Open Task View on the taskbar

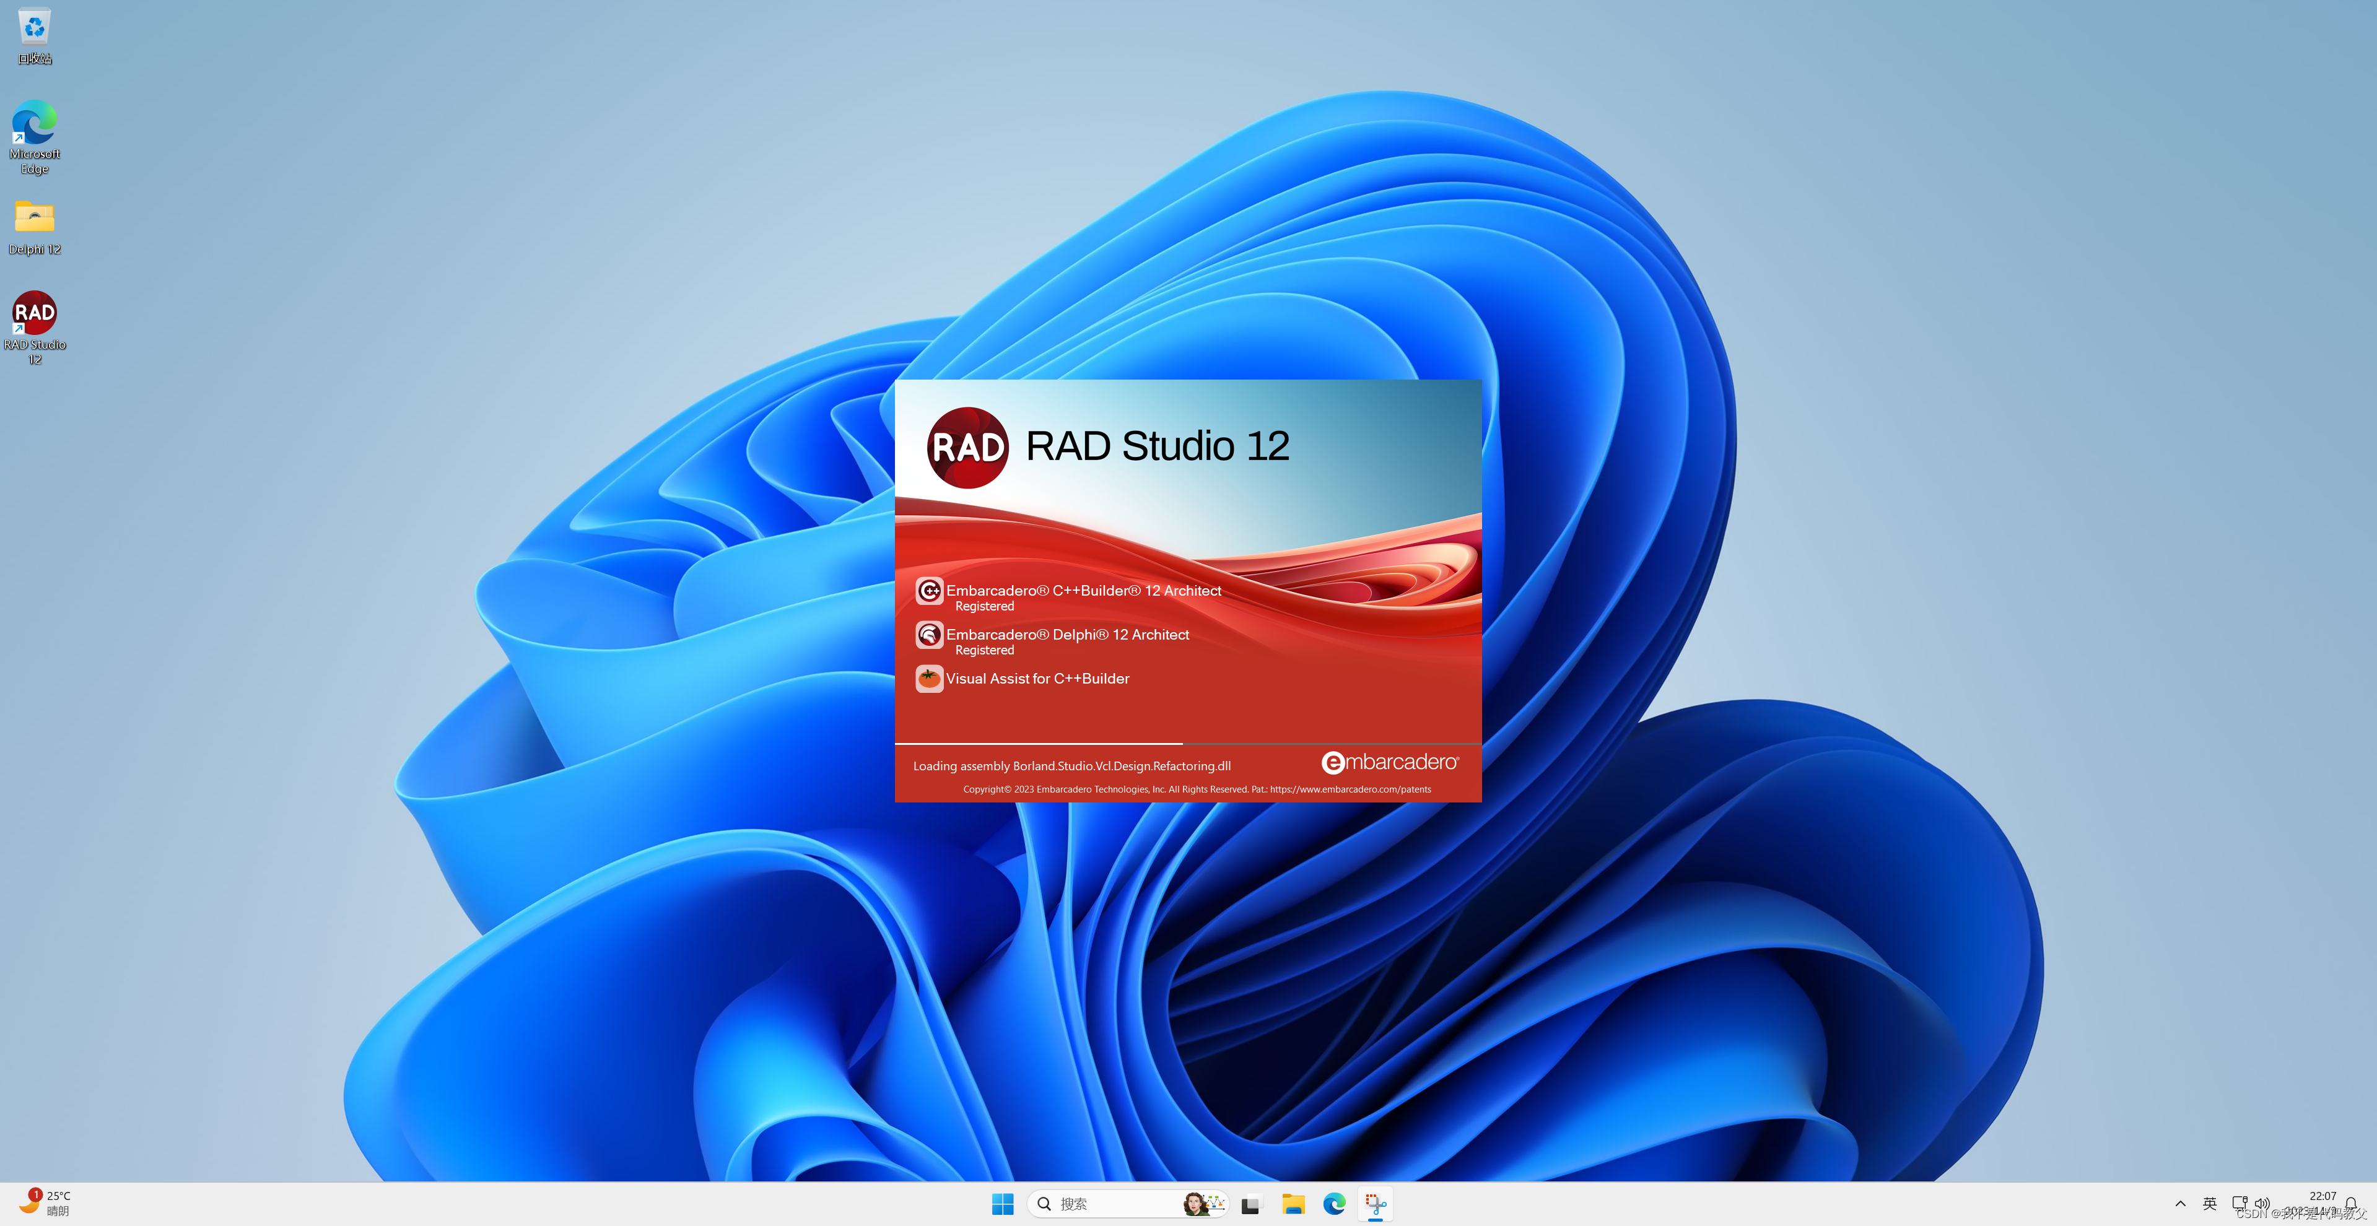click(x=1250, y=1204)
